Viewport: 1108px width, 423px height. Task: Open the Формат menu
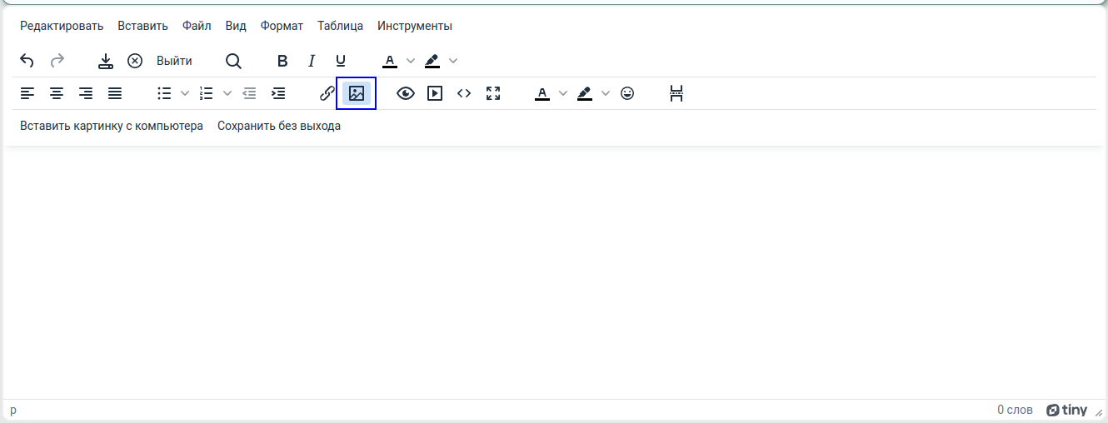pyautogui.click(x=282, y=26)
